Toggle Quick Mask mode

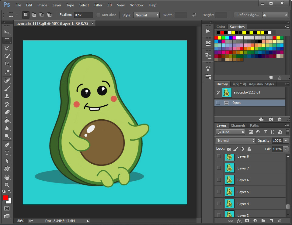7,208
